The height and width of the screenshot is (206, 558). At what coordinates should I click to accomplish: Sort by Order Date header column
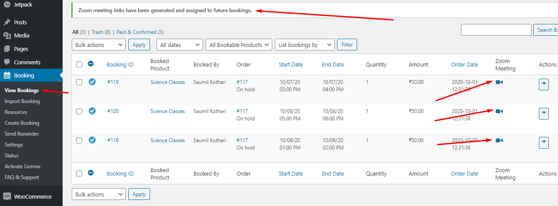click(464, 65)
